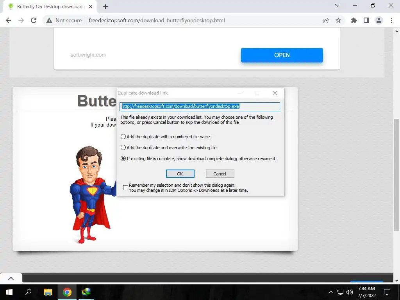Select If existing file is complete option
This screenshot has height=300, width=400.
pos(198,159)
